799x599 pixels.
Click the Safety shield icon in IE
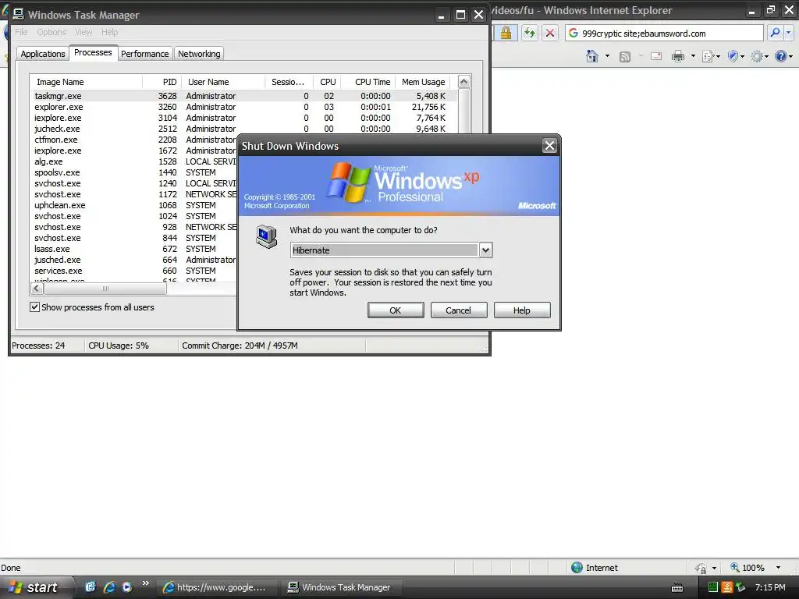pos(733,56)
